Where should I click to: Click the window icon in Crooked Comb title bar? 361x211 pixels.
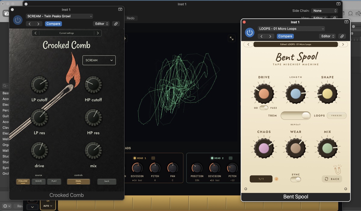(x=120, y=9)
